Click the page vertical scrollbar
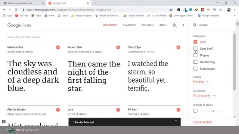The image size is (239, 134). coord(238,24)
